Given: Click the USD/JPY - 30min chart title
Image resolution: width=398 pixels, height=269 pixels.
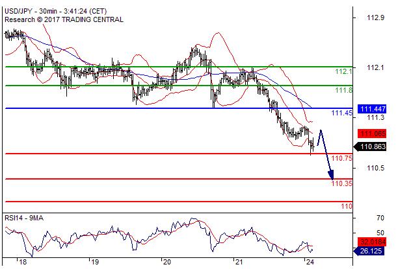Looking at the screenshot, I should pyautogui.click(x=55, y=11).
